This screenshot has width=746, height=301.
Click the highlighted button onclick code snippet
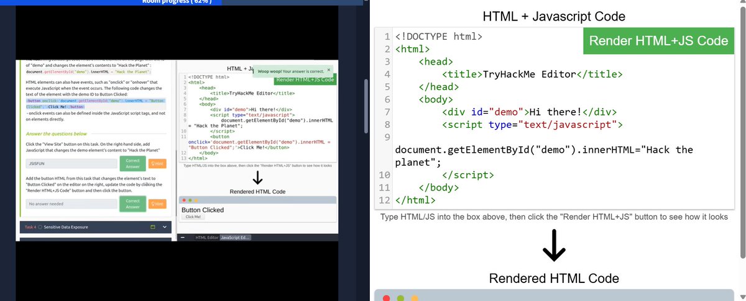pos(95,103)
